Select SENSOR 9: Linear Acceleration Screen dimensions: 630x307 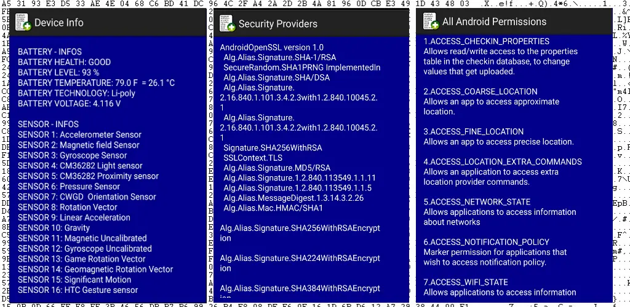point(74,217)
